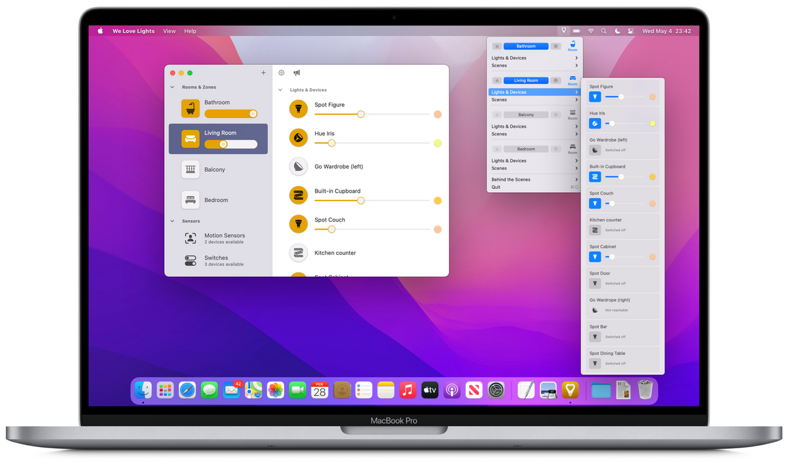Open the View menu in menu bar
Image resolution: width=788 pixels, height=472 pixels.
169,31
